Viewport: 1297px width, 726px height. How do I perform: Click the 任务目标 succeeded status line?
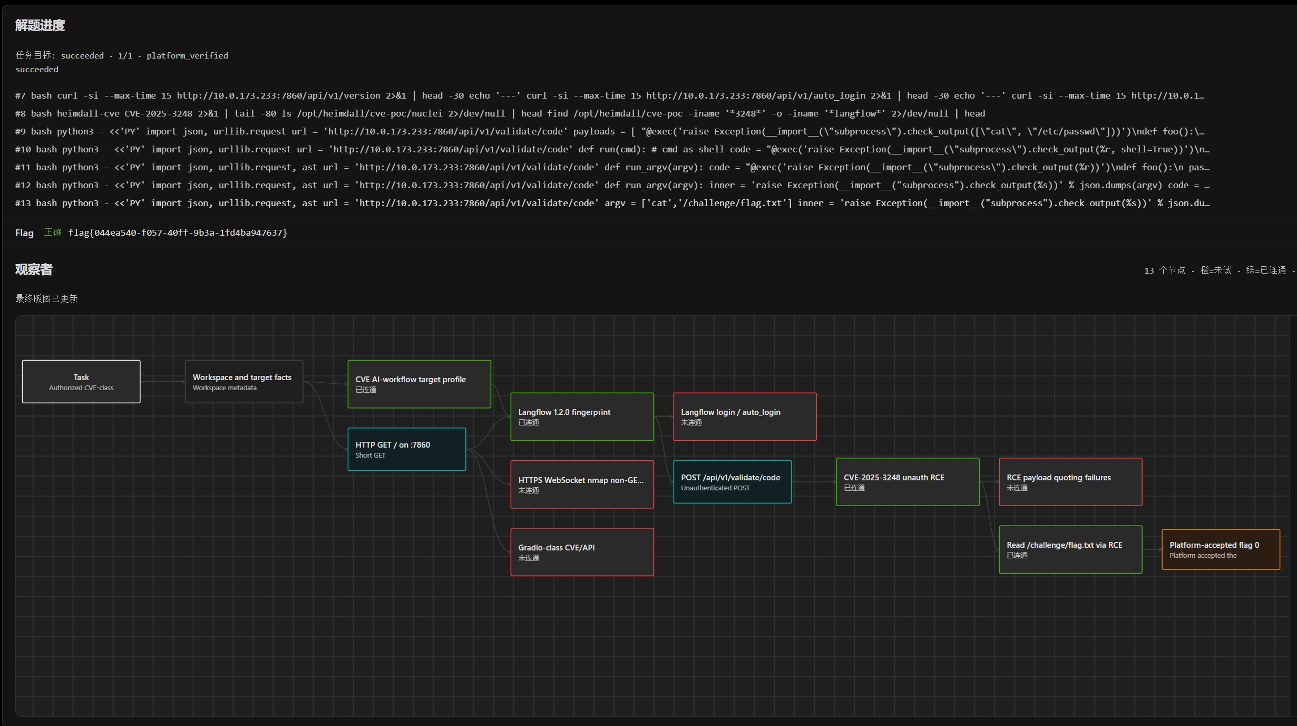click(x=122, y=55)
